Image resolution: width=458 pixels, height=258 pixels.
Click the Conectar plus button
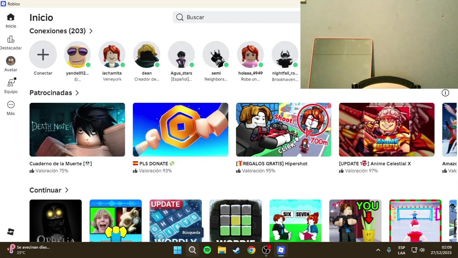pyautogui.click(x=43, y=54)
